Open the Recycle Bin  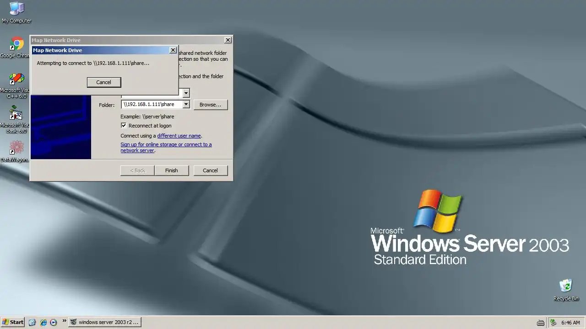click(566, 290)
